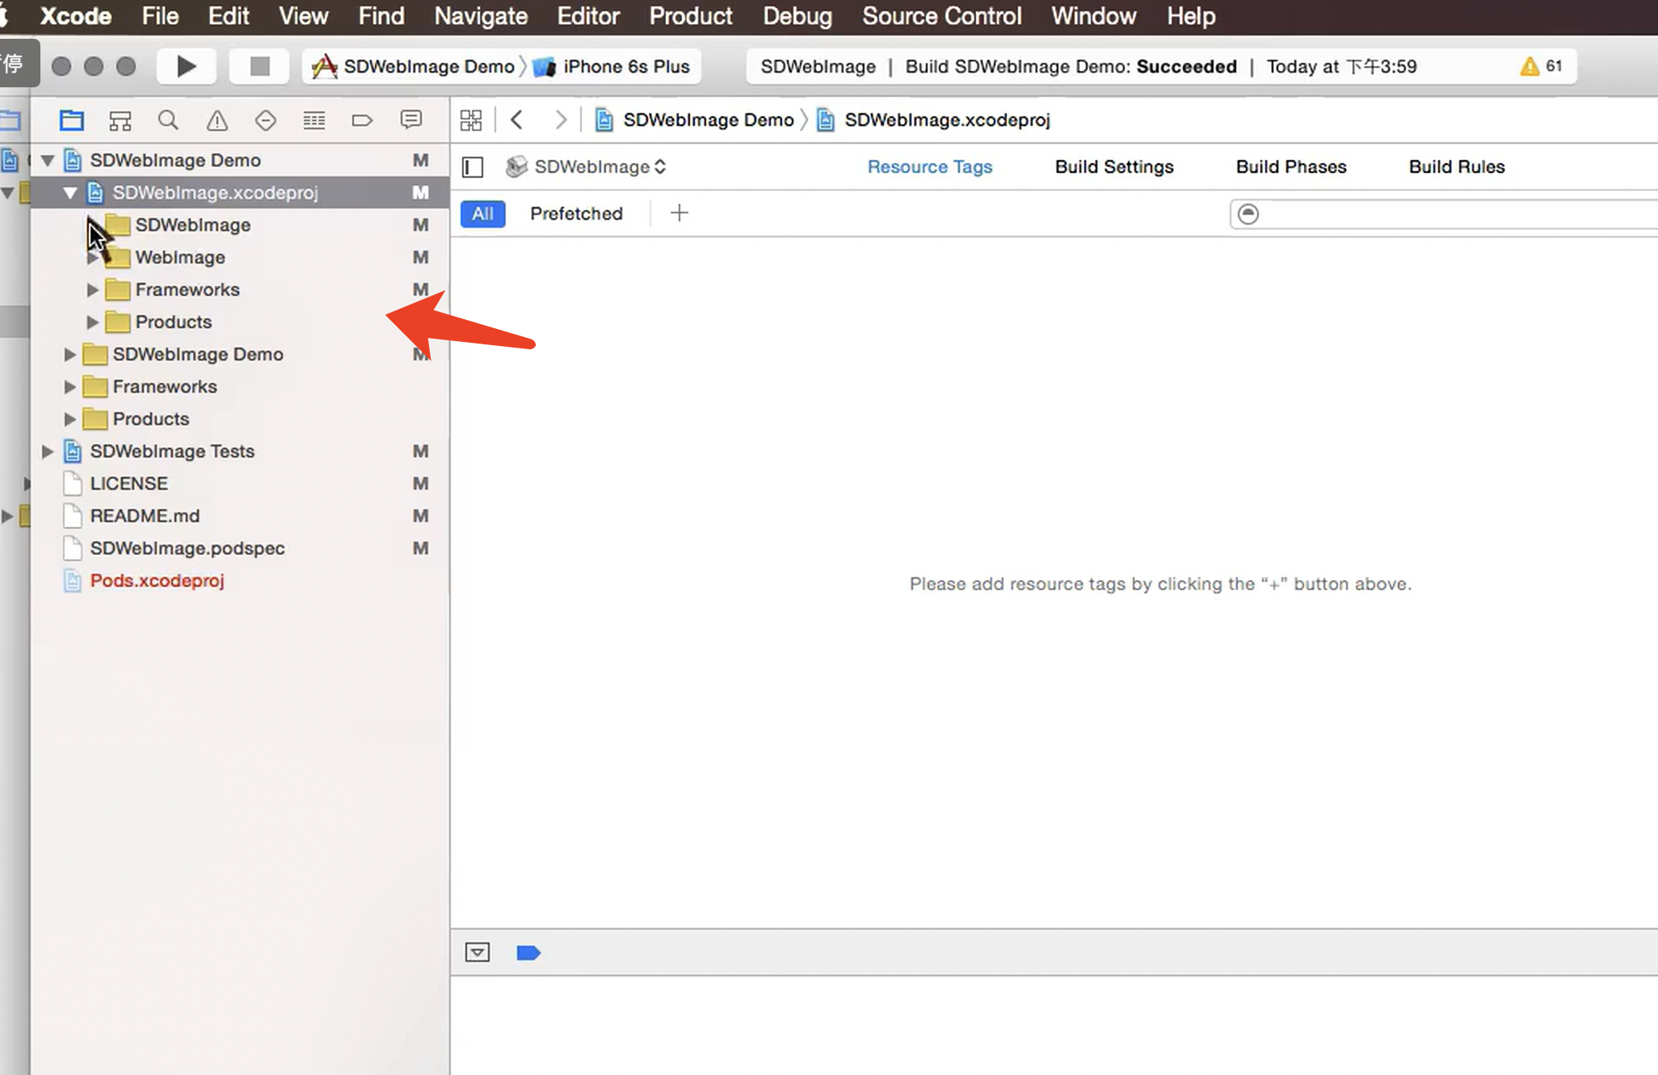Toggle the blue tag filter at bottom
The image size is (1658, 1075).
528,953
